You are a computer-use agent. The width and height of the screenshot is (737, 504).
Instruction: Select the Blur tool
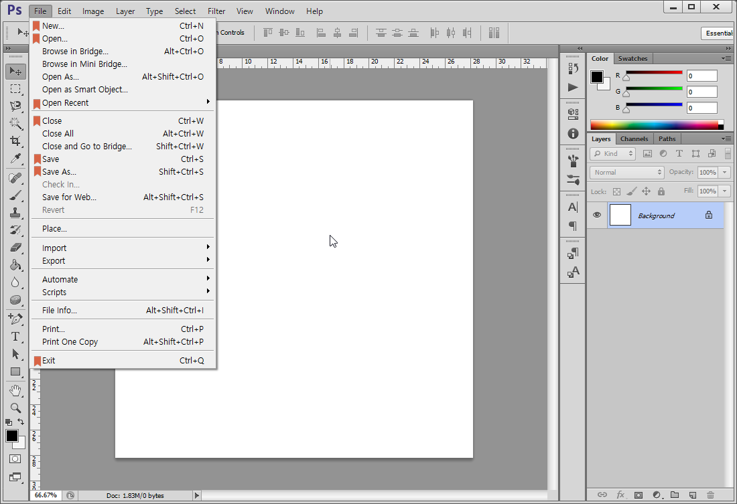[x=15, y=282]
